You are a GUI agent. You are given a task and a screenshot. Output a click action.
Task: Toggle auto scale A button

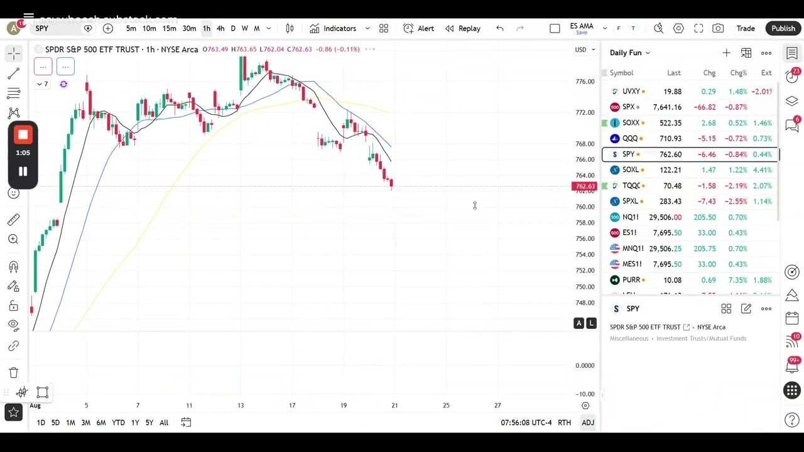pyautogui.click(x=579, y=323)
